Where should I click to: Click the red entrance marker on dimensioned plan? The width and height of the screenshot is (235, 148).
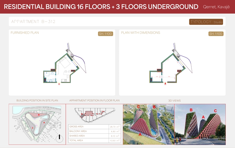165,84
